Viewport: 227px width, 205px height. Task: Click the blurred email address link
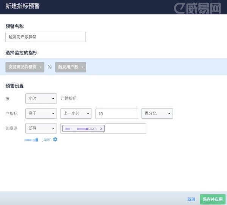coord(38,140)
